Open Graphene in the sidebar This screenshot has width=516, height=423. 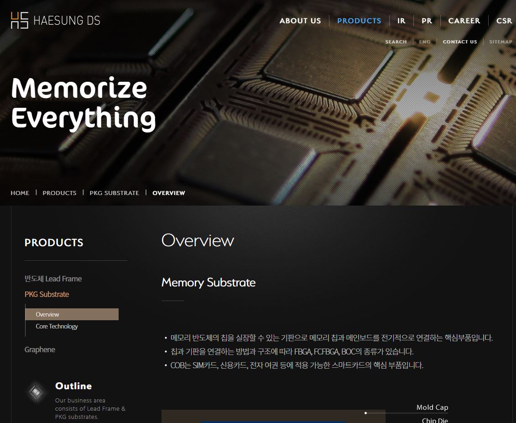click(40, 349)
